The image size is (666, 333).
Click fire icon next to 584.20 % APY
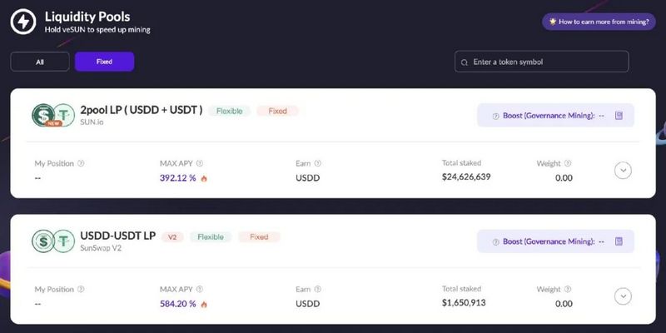coord(204,304)
